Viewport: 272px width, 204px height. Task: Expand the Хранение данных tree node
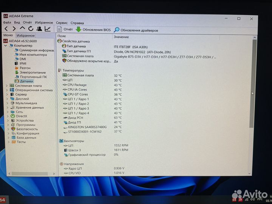click(6, 107)
